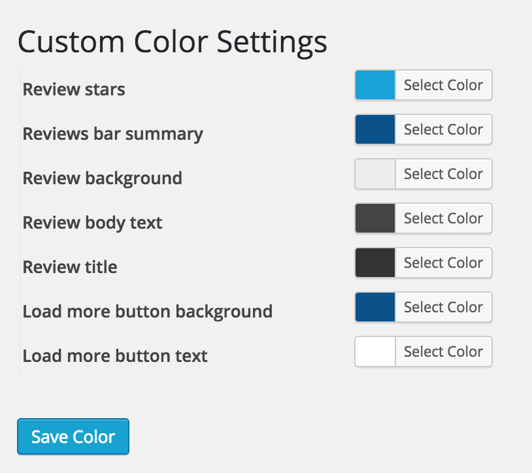
Task: Click the Review body text color swatch
Action: tap(374, 218)
